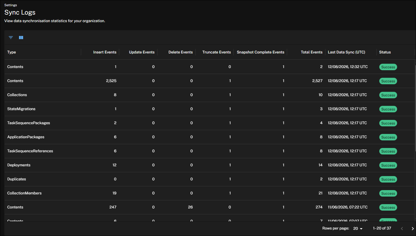The width and height of the screenshot is (416, 236).
Task: Sort by Delete Events column
Action: coord(181,52)
